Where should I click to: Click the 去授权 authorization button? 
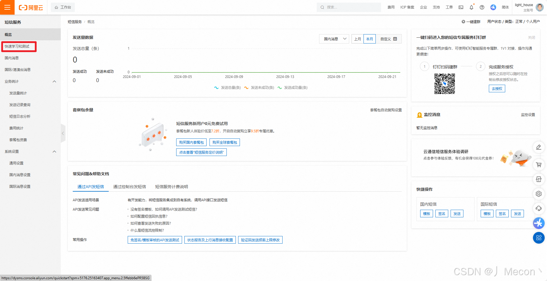(497, 88)
